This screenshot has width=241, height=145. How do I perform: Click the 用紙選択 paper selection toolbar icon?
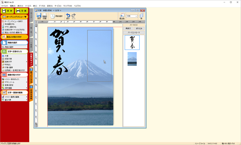click(x=56, y=16)
